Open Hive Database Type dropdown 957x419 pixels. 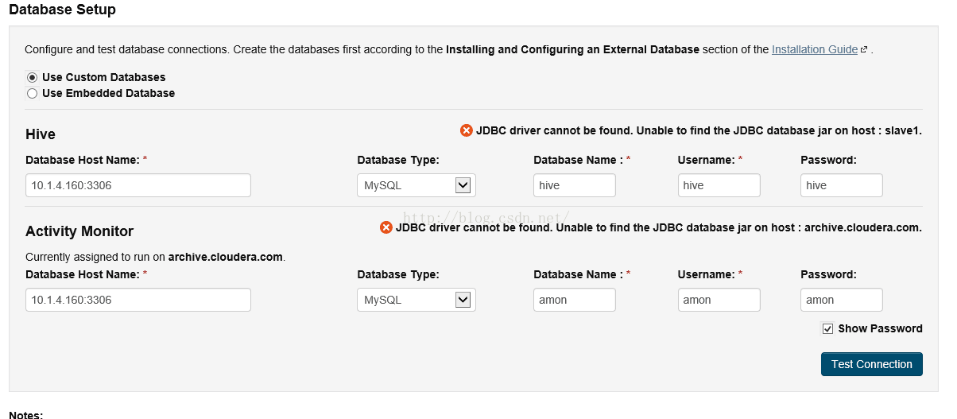417,185
